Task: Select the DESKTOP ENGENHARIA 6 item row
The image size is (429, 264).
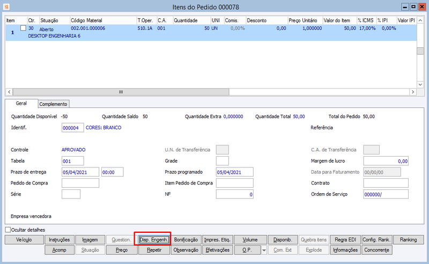Action: click(211, 32)
